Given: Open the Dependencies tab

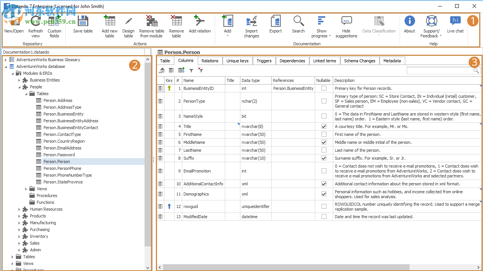Looking at the screenshot, I should pyautogui.click(x=292, y=61).
